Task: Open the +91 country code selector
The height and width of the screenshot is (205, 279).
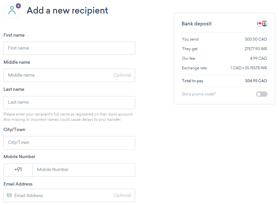Action: (x=18, y=170)
